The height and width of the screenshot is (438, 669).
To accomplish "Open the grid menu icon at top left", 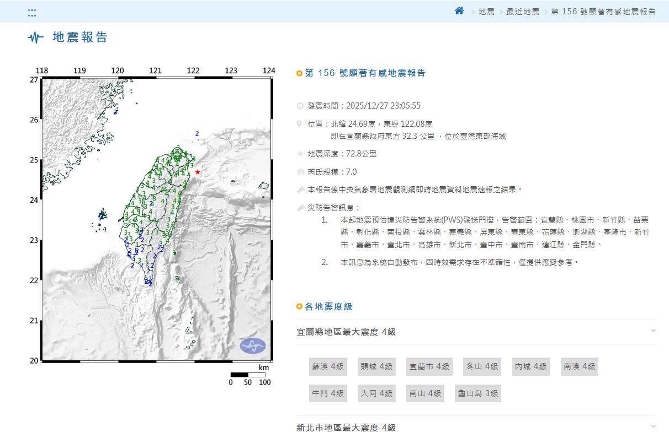I will point(32,12).
